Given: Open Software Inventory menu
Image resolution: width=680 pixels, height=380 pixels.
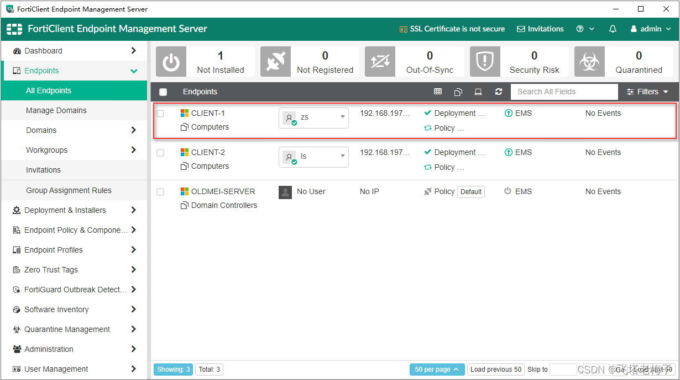Looking at the screenshot, I should 74,309.
